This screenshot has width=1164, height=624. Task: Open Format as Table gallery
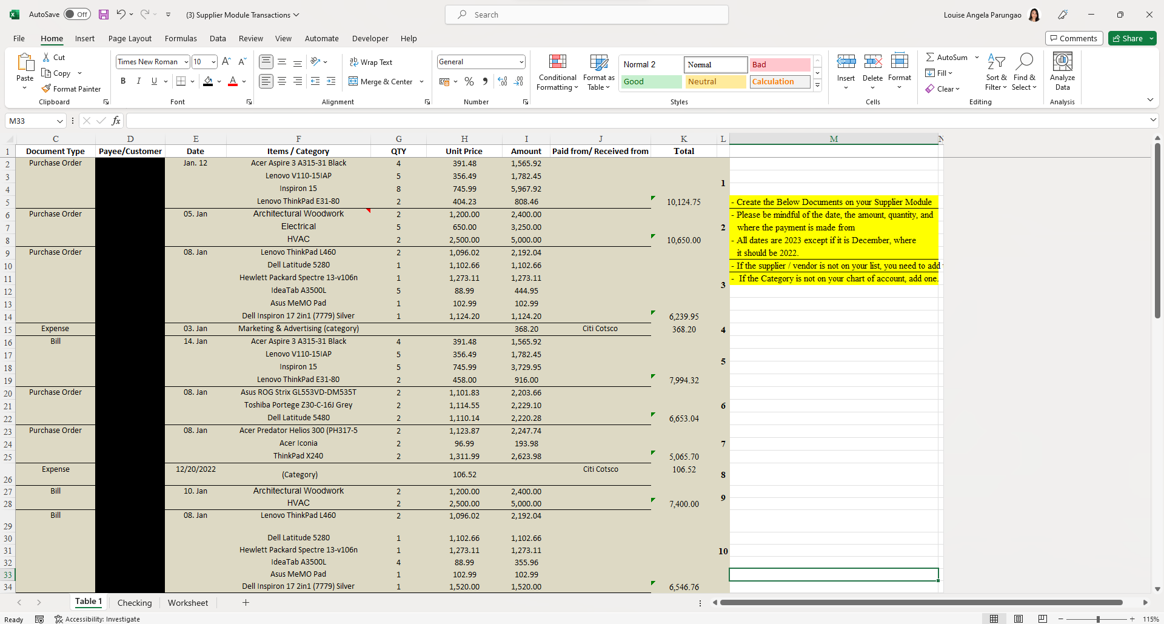(599, 73)
